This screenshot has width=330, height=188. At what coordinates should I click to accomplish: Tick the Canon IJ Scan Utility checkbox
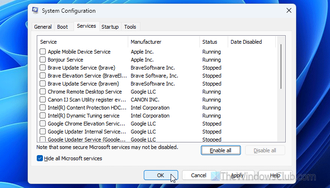(43, 100)
